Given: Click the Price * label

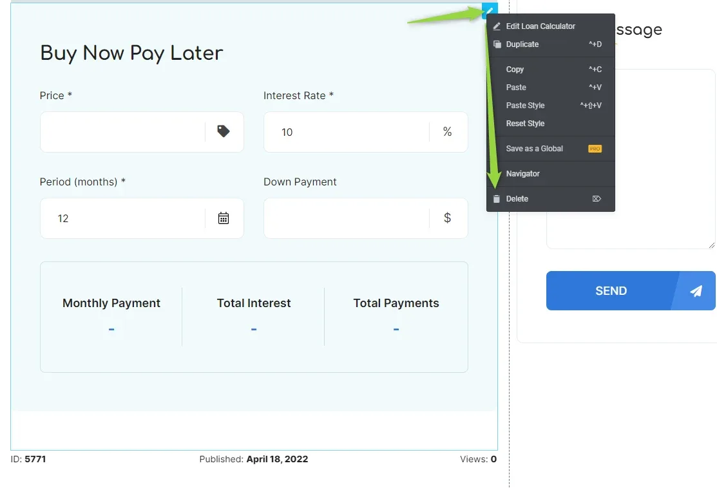Looking at the screenshot, I should [x=56, y=95].
